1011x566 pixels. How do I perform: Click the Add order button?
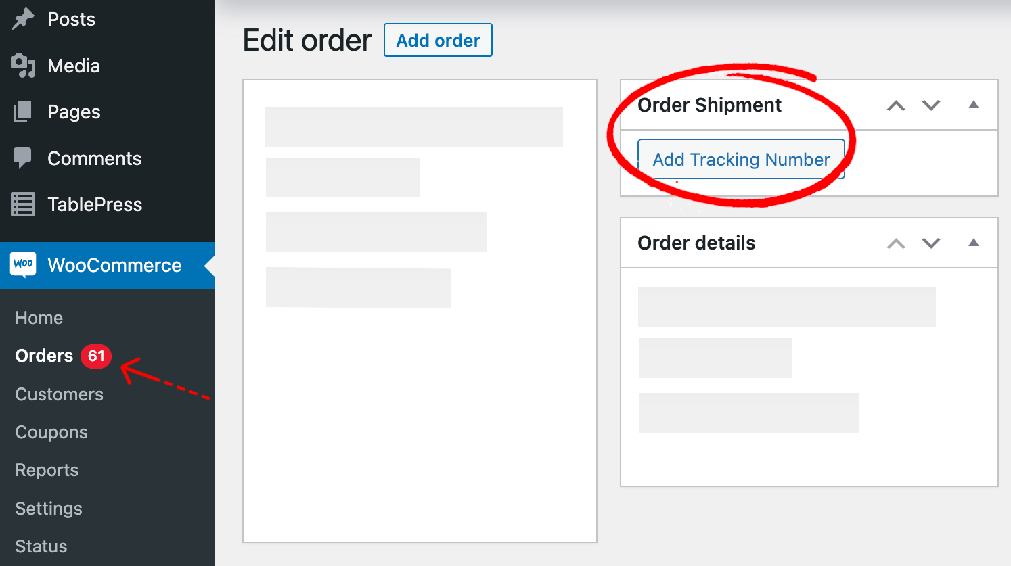click(x=438, y=40)
